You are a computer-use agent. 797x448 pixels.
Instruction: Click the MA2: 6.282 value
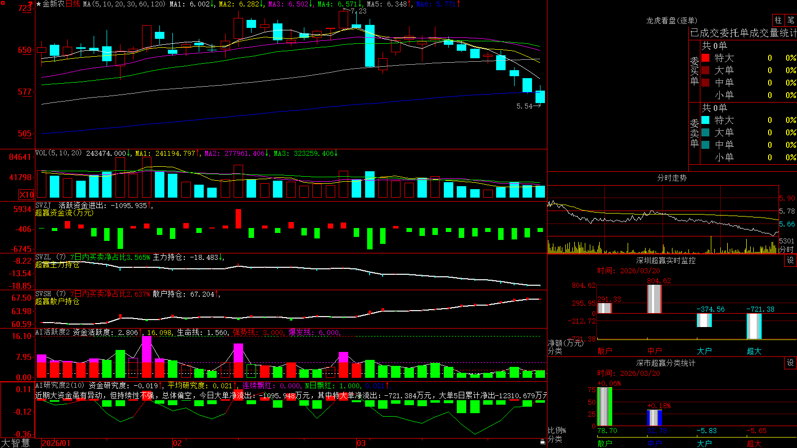coord(242,4)
